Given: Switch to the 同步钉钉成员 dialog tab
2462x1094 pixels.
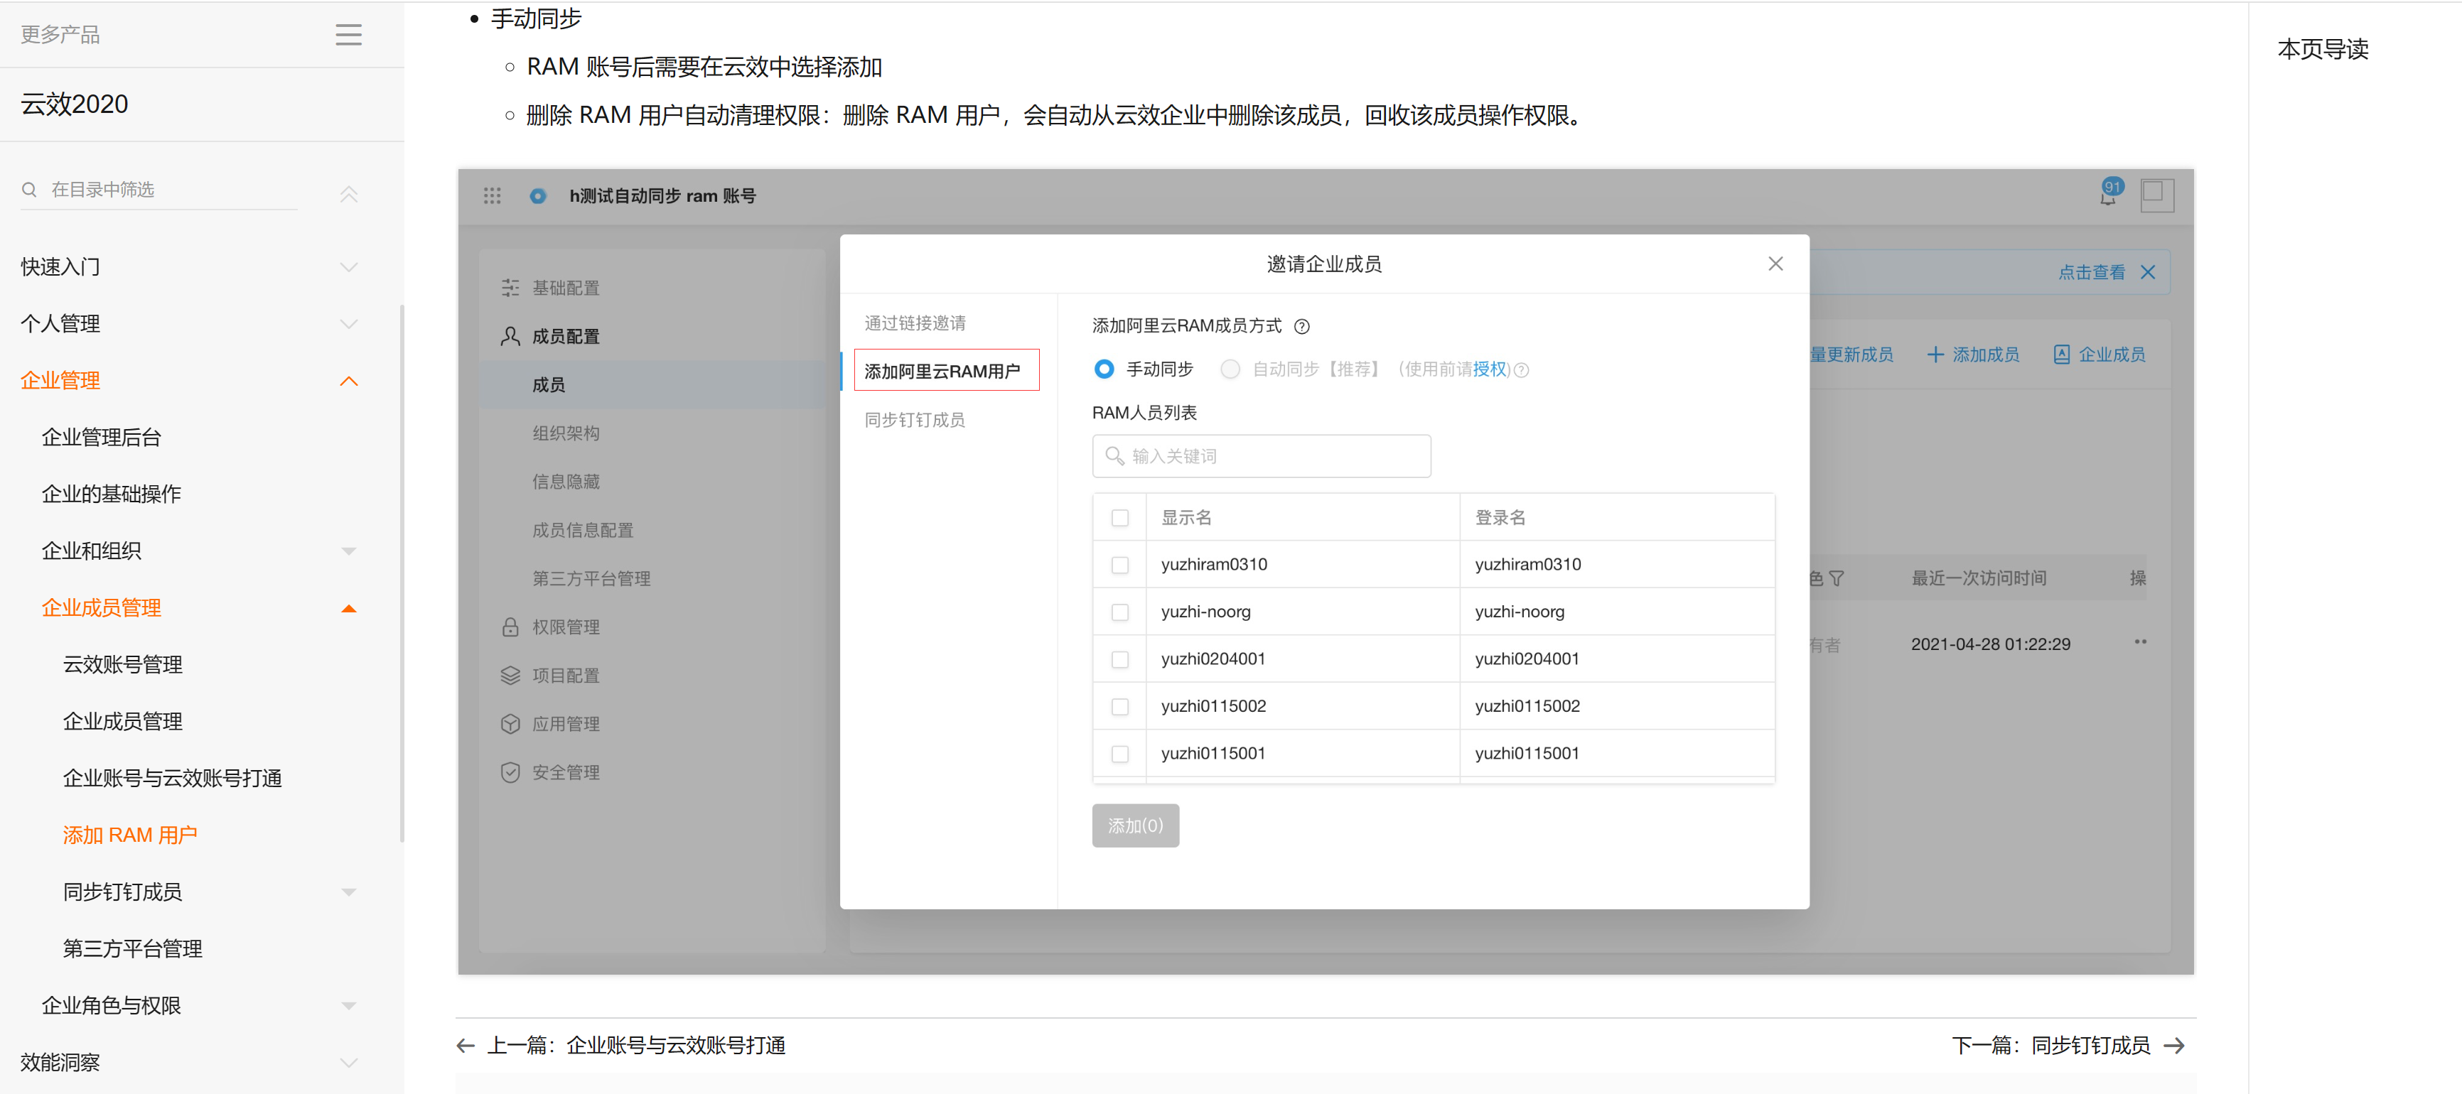Looking at the screenshot, I should (x=915, y=419).
